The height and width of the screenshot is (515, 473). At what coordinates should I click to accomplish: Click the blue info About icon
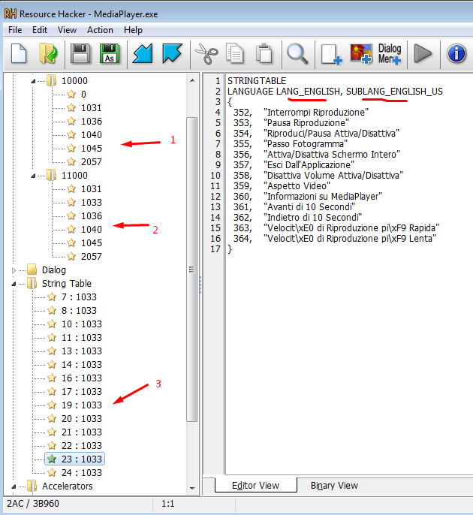point(456,54)
